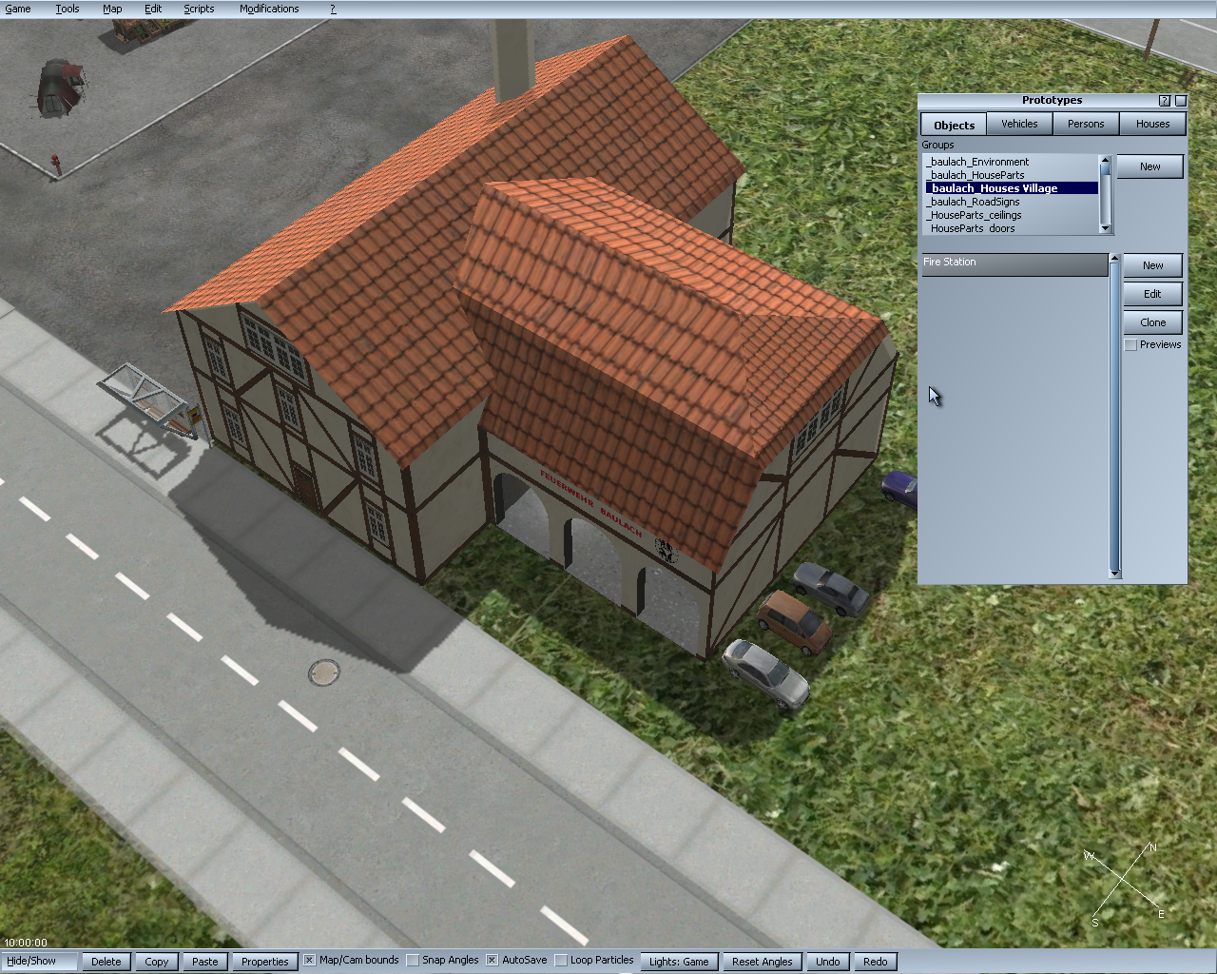Switch to the Objects tab
This screenshot has height=974, width=1217.
pyautogui.click(x=954, y=125)
